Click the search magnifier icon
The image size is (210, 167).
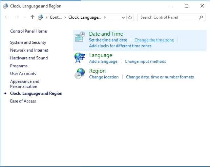point(201,17)
